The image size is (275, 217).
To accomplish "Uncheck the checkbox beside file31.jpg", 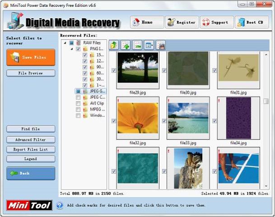I will coord(214,70).
